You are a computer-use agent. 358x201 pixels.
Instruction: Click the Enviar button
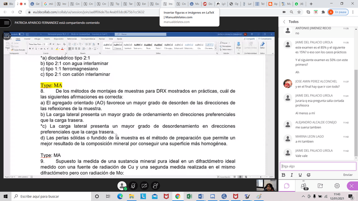point(348,175)
